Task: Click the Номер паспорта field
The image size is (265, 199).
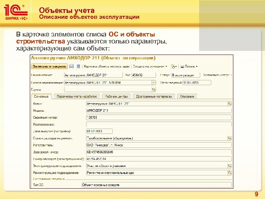Action: (x=159, y=159)
